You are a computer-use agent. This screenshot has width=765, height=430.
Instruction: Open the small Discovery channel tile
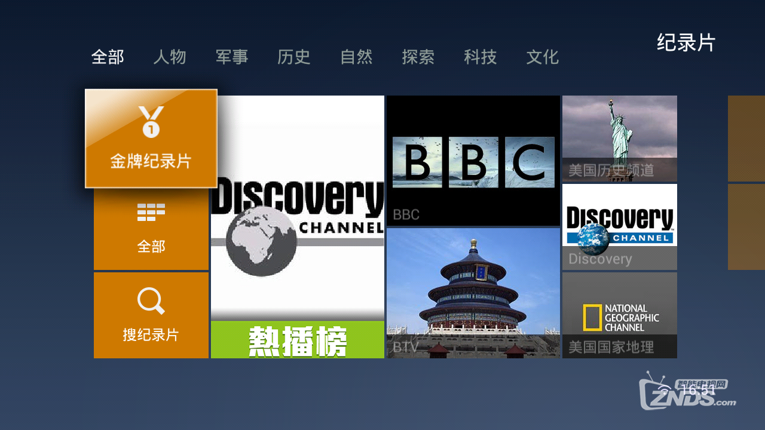620,227
